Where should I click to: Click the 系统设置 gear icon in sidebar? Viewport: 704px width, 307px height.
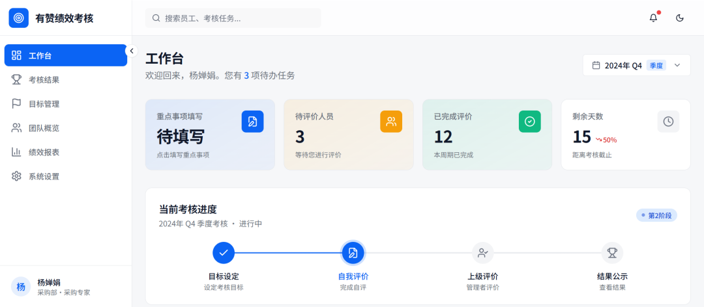pyautogui.click(x=16, y=176)
